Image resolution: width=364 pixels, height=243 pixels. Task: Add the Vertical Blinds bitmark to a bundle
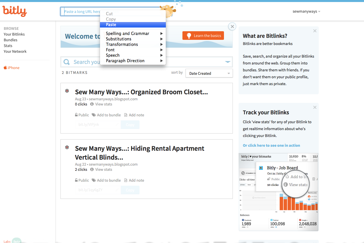tap(109, 180)
